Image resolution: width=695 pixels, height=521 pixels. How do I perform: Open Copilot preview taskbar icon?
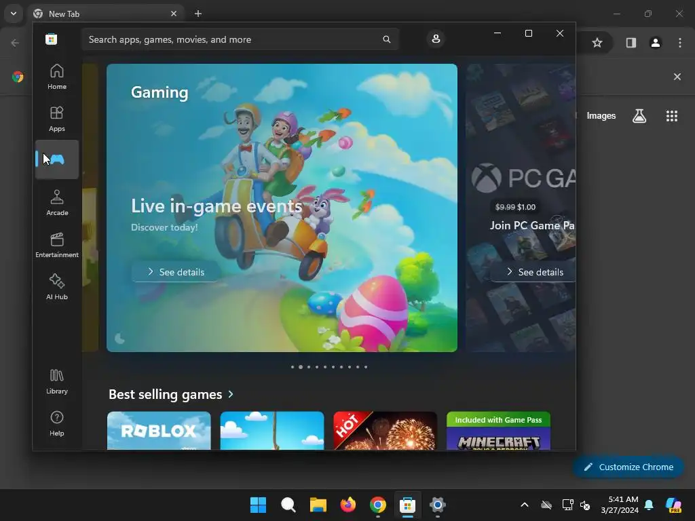click(x=674, y=505)
